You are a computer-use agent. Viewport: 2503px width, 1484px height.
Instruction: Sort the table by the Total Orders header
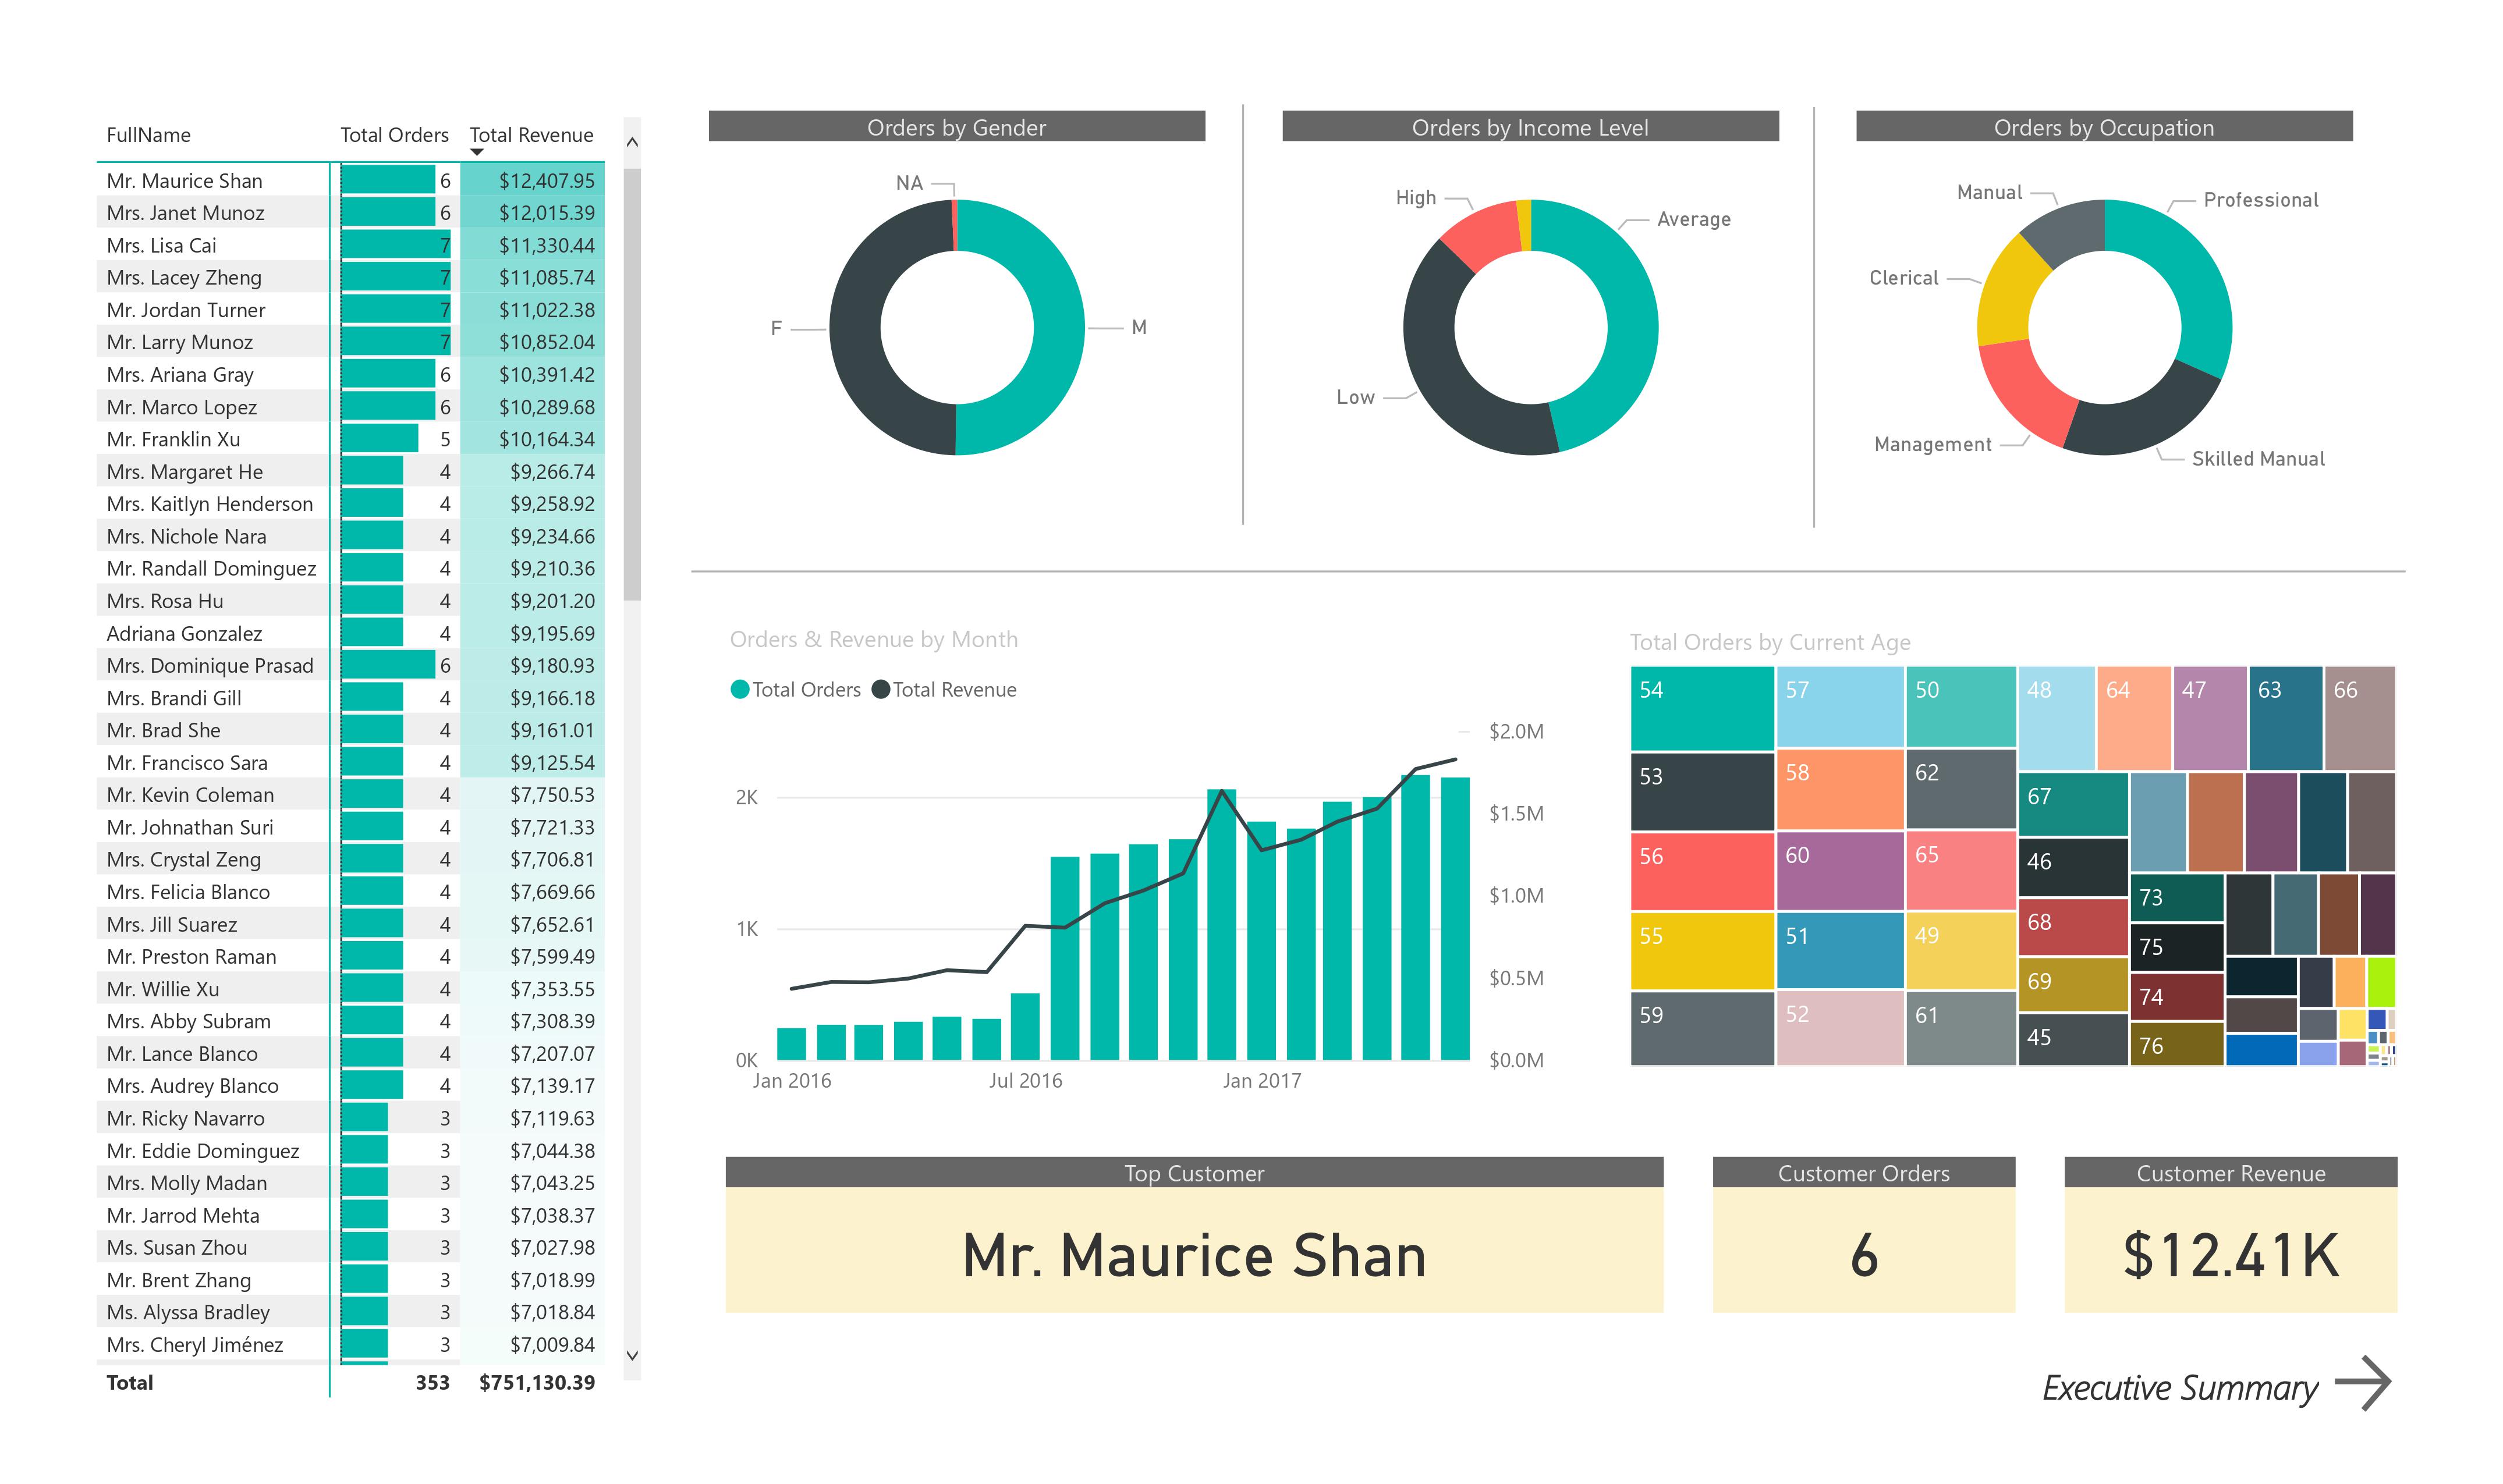[394, 134]
